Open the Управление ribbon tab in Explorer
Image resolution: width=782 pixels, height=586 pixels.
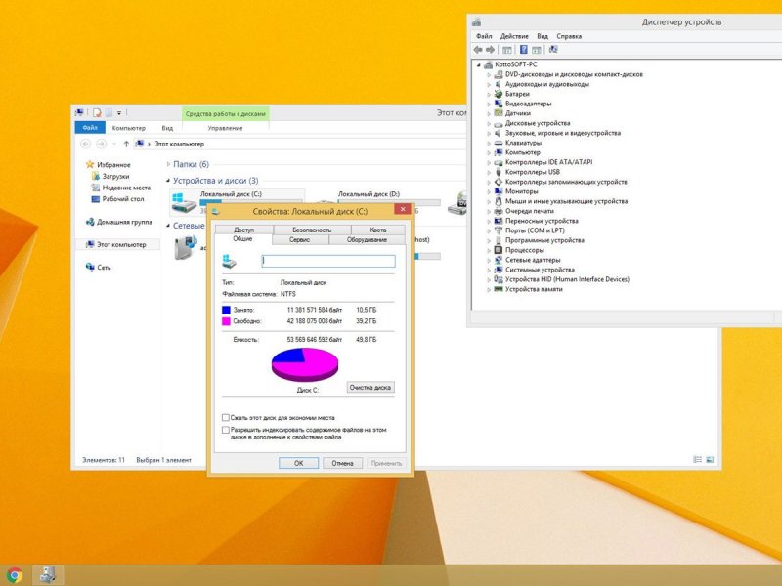tap(226, 128)
